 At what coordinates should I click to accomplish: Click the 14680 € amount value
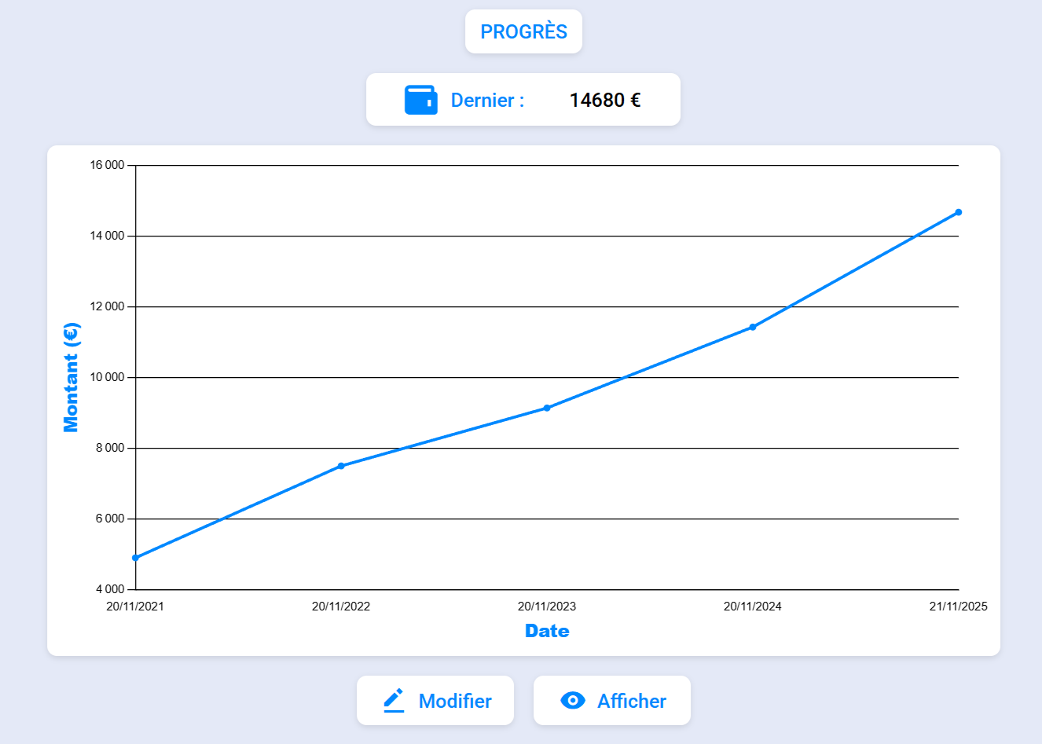tap(606, 100)
